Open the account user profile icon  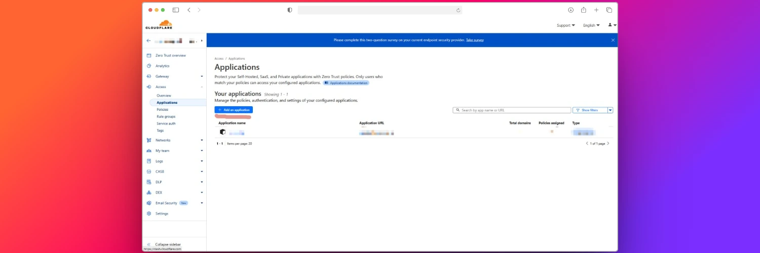612,25
